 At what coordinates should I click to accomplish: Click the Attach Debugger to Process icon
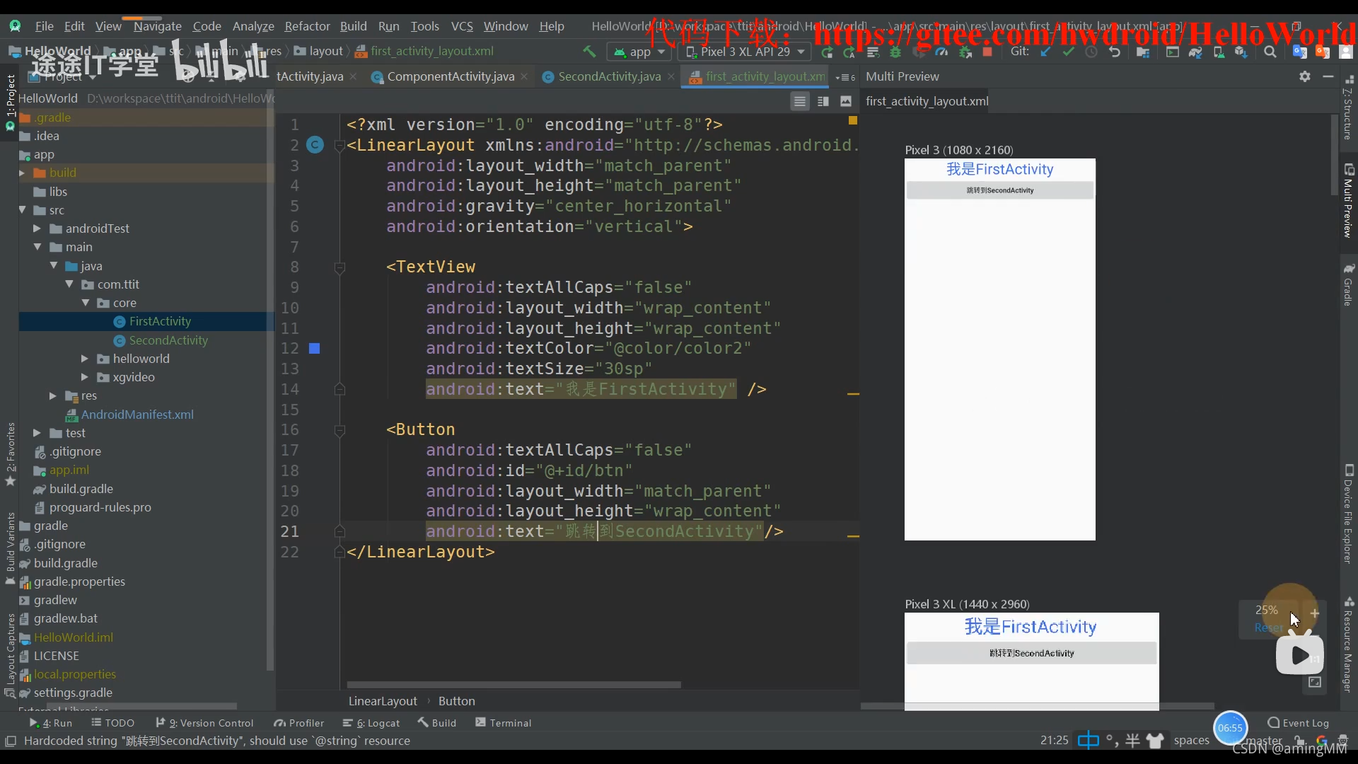(965, 52)
